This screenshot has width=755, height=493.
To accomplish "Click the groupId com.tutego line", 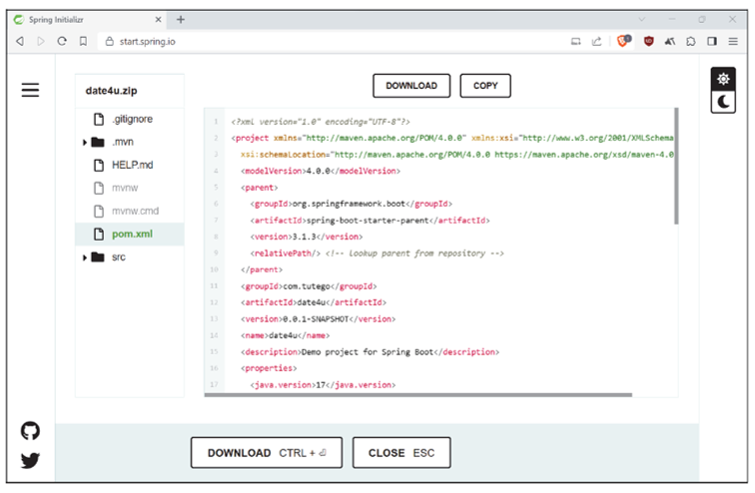I will (309, 286).
